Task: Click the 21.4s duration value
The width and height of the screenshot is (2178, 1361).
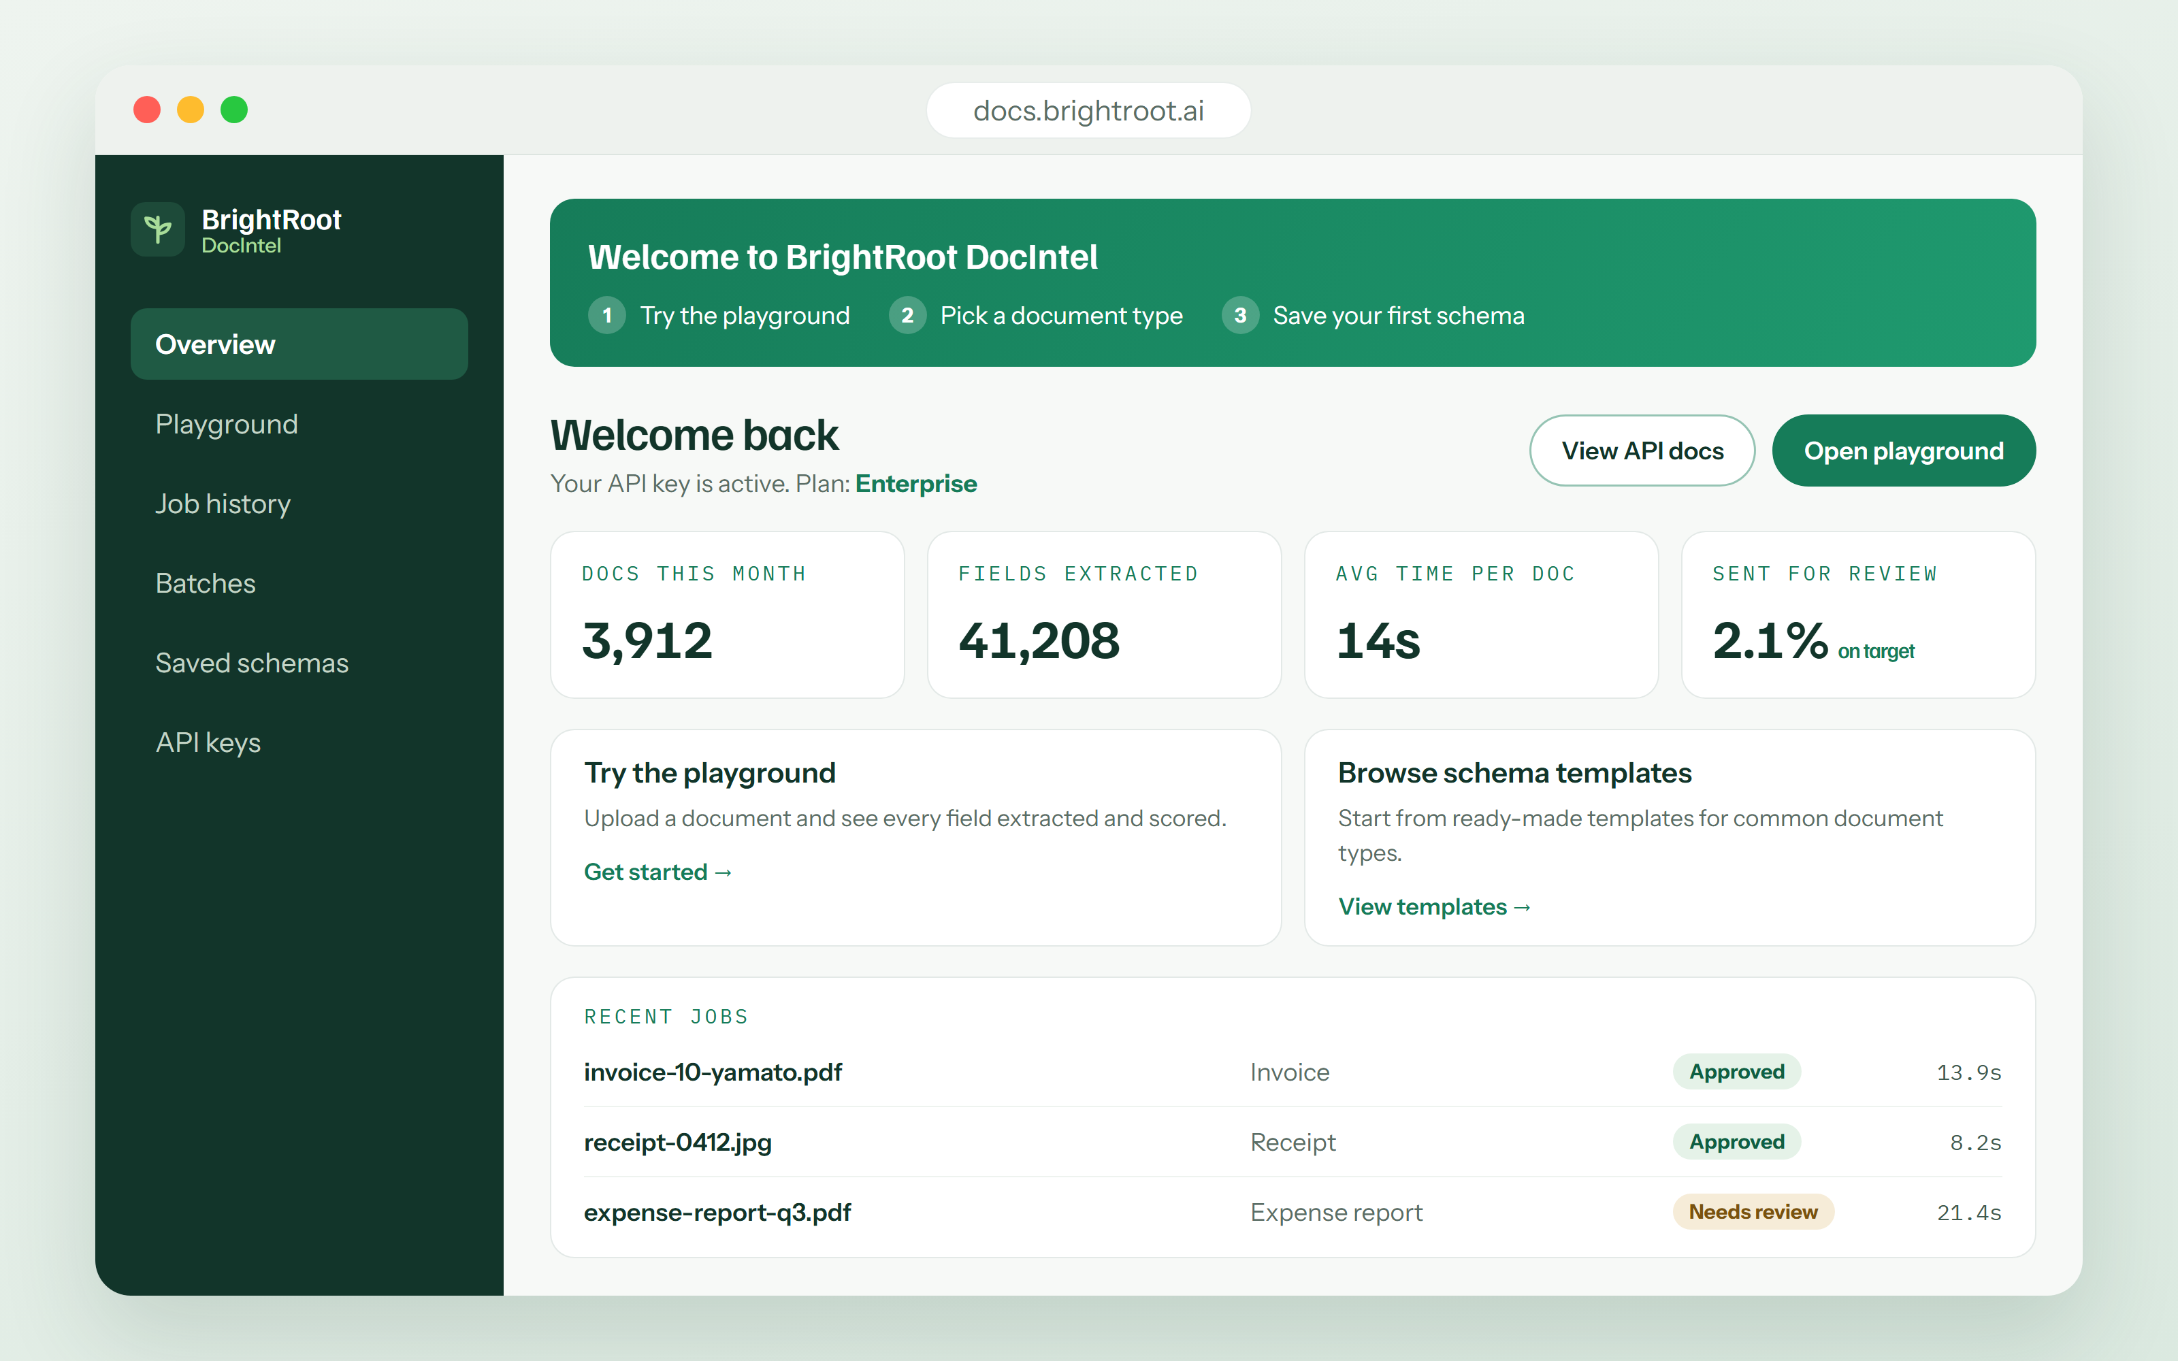Action: coord(1968,1213)
